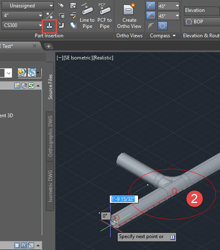Click the green refresh icon in project toolbar
The height and width of the screenshot is (250, 220).
31,86
